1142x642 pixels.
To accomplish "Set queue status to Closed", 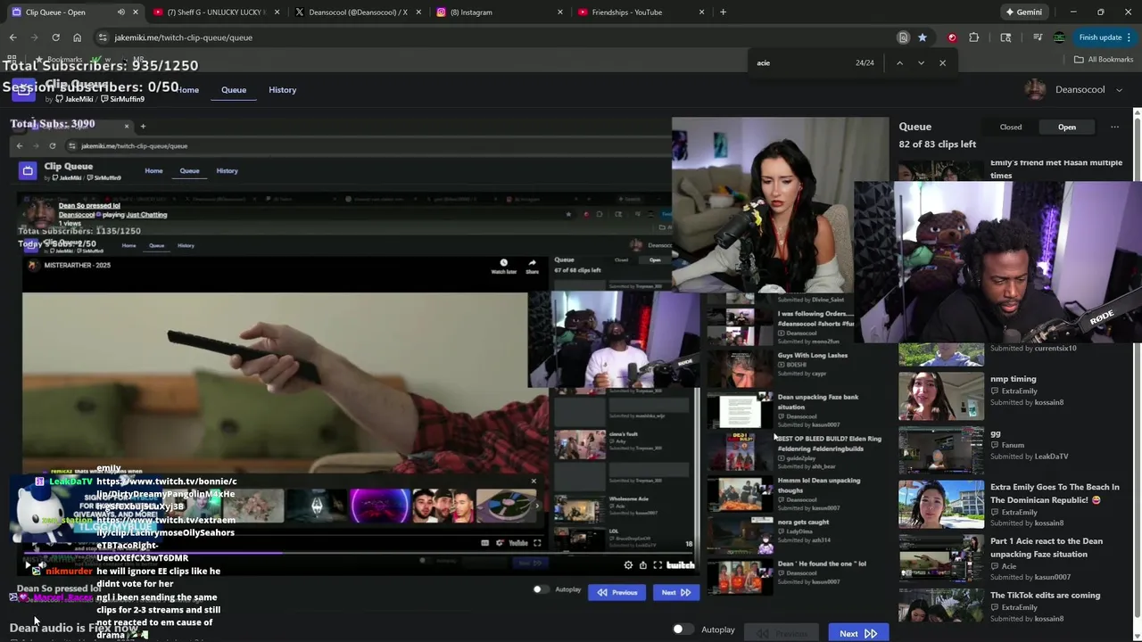I will 1011,127.
